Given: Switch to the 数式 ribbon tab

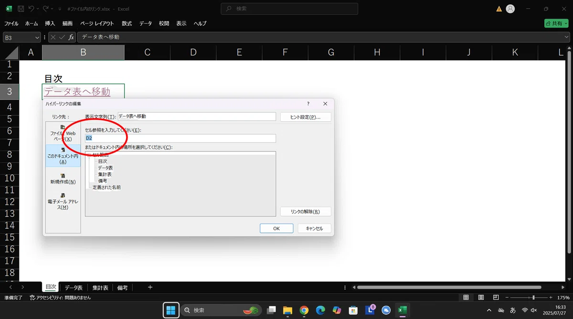Looking at the screenshot, I should 127,23.
